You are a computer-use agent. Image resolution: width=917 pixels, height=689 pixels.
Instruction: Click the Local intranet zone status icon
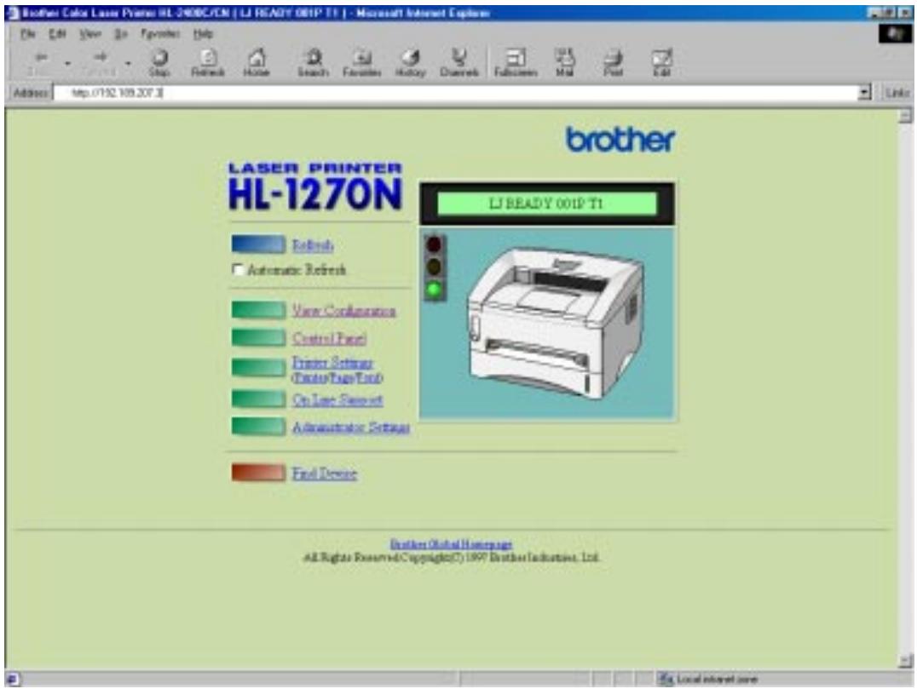coord(666,679)
